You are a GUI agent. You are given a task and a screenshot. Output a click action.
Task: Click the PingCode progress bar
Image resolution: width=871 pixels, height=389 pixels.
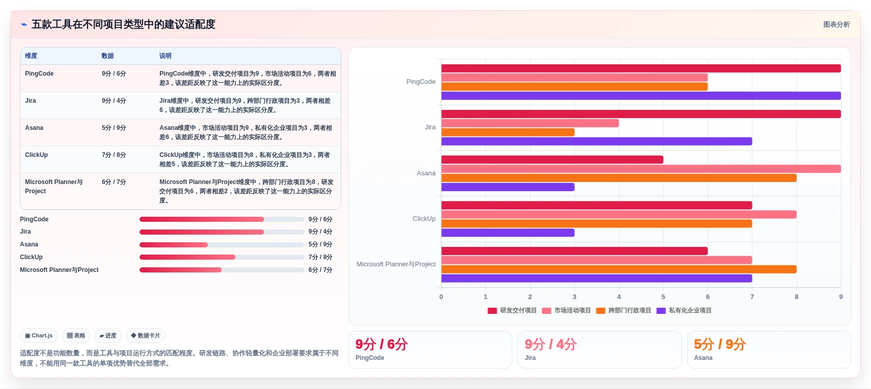click(x=222, y=219)
